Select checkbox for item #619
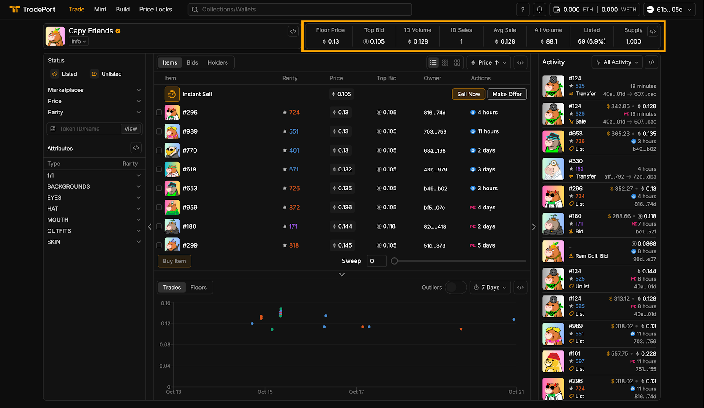 (x=159, y=169)
